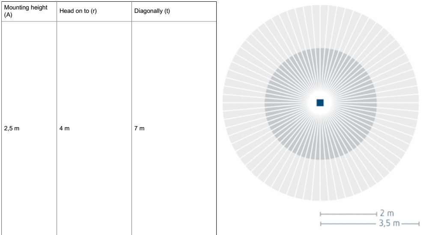Click the 3,5 m scale bar line
This screenshot has width=426, height=235.
370,224
